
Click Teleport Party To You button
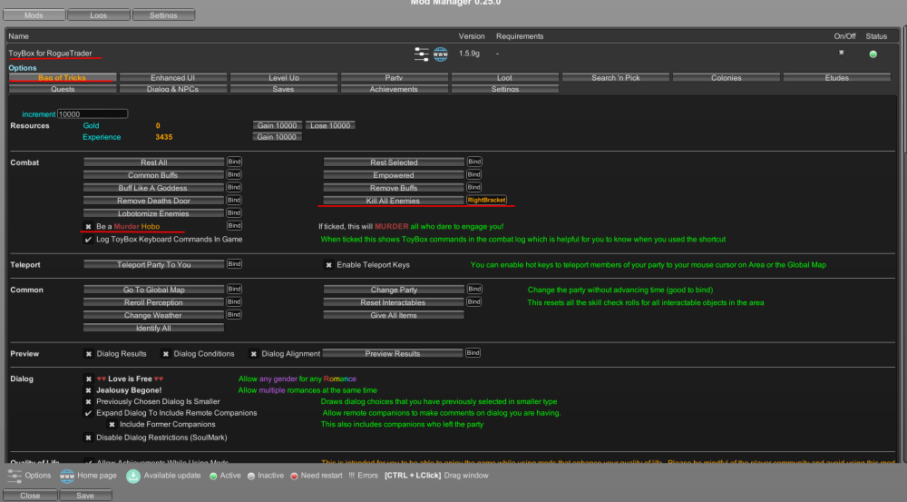(x=154, y=264)
